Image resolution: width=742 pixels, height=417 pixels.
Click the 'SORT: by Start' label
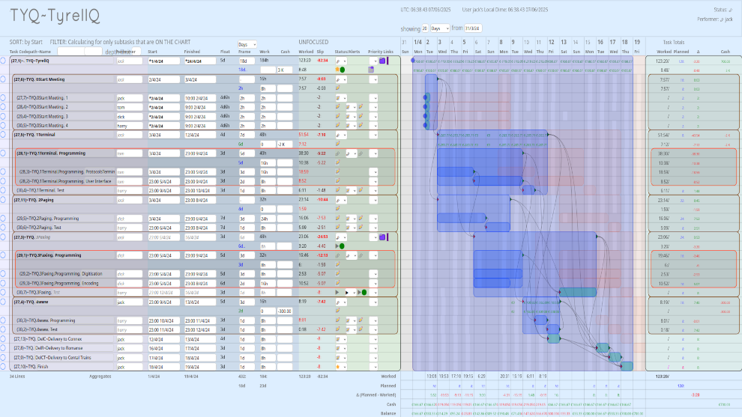25,43
